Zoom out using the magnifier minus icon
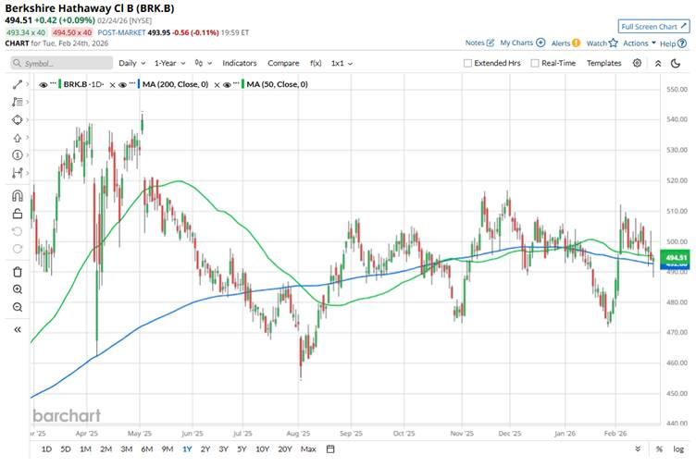 click(x=18, y=306)
